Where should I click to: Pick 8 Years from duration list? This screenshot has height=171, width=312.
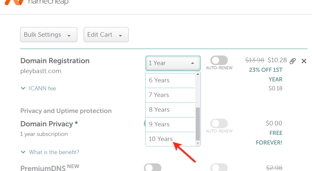(159, 110)
